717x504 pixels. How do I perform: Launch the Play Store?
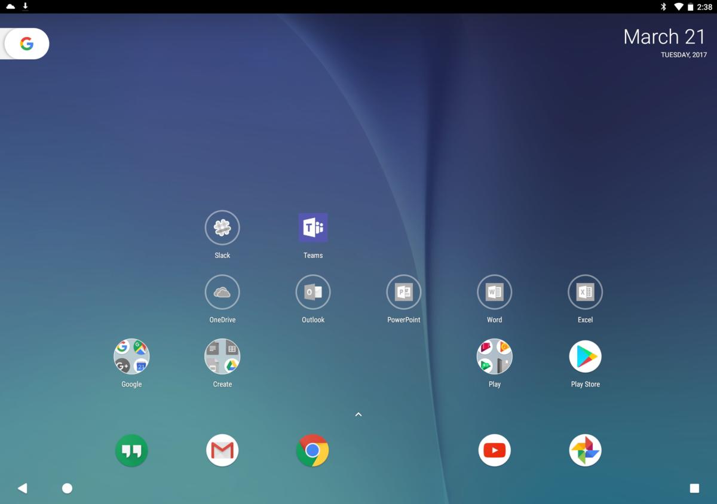pyautogui.click(x=586, y=357)
